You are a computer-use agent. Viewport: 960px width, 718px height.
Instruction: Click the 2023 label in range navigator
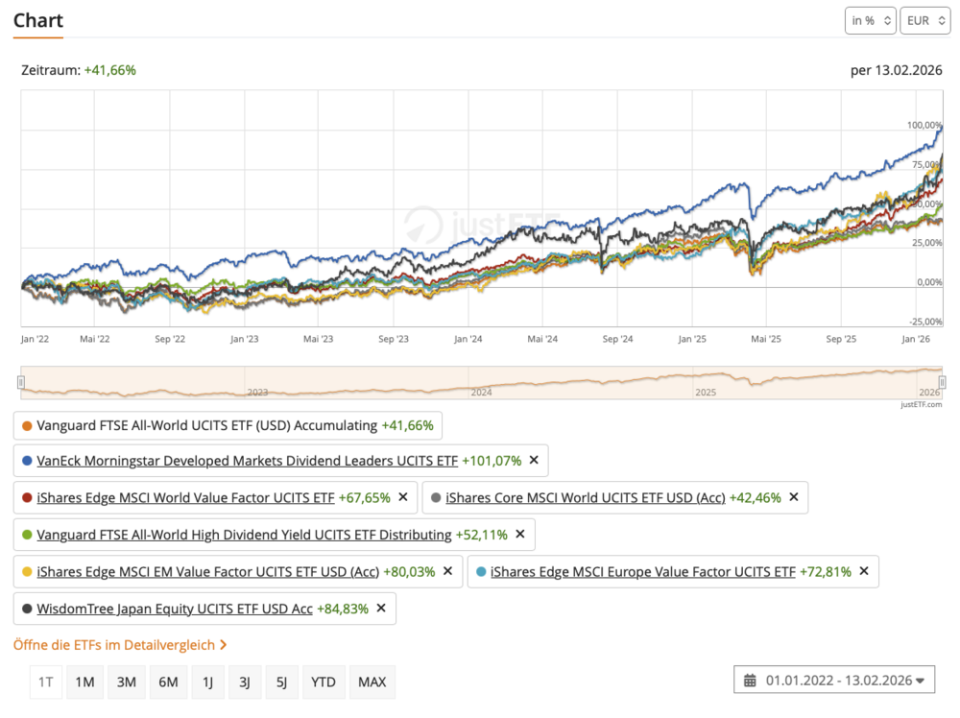pos(257,393)
